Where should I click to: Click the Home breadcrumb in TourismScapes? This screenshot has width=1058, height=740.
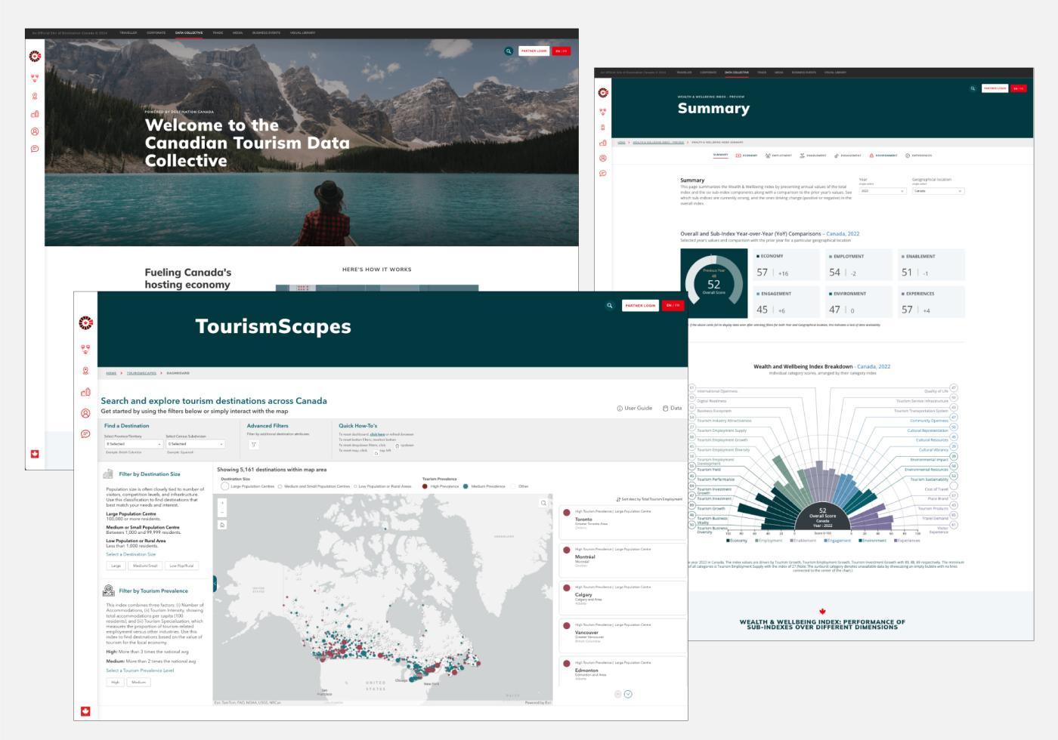tap(111, 373)
